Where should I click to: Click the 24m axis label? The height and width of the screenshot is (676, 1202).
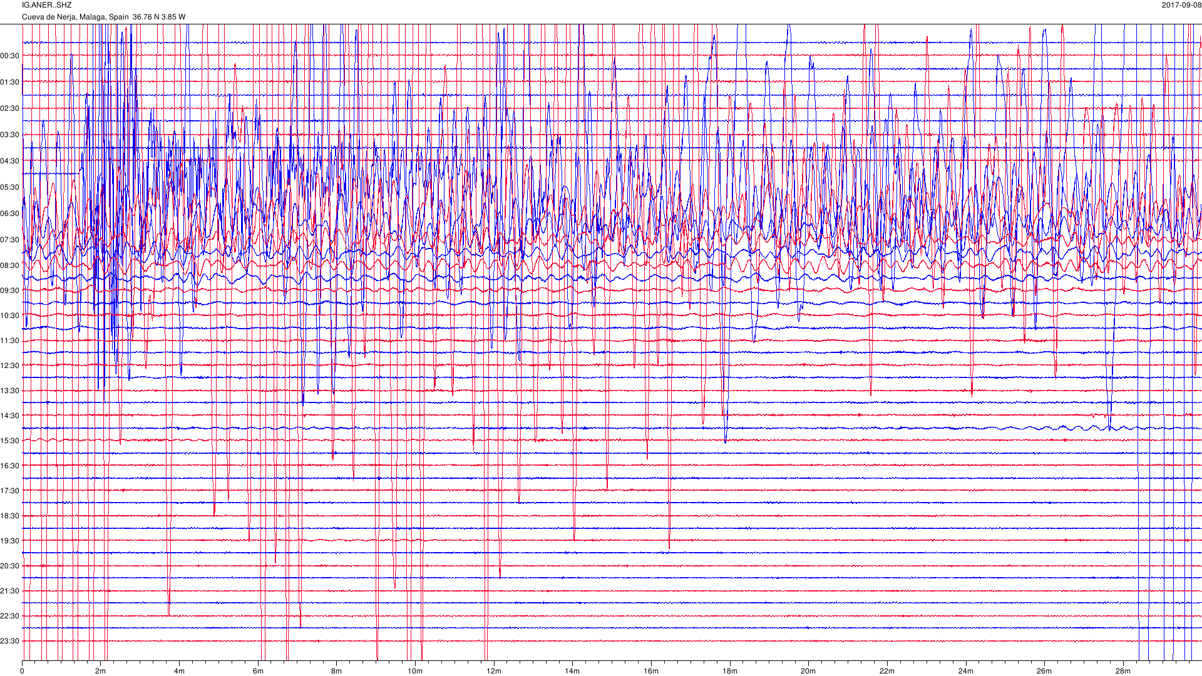[966, 671]
